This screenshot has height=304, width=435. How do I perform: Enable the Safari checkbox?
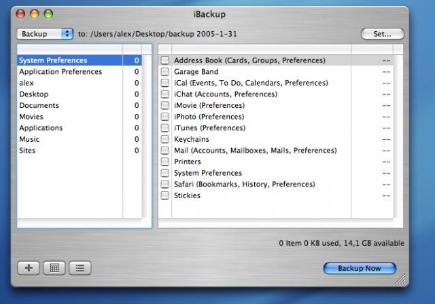164,184
